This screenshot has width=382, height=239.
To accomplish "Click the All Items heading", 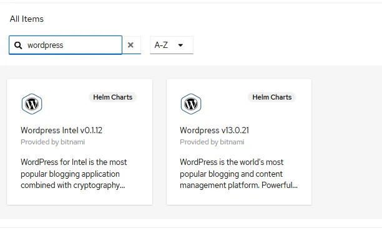I will 27,19.
